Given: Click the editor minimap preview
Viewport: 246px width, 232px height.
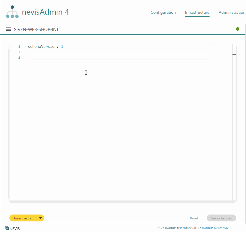Looking at the screenshot, I should click(212, 45).
